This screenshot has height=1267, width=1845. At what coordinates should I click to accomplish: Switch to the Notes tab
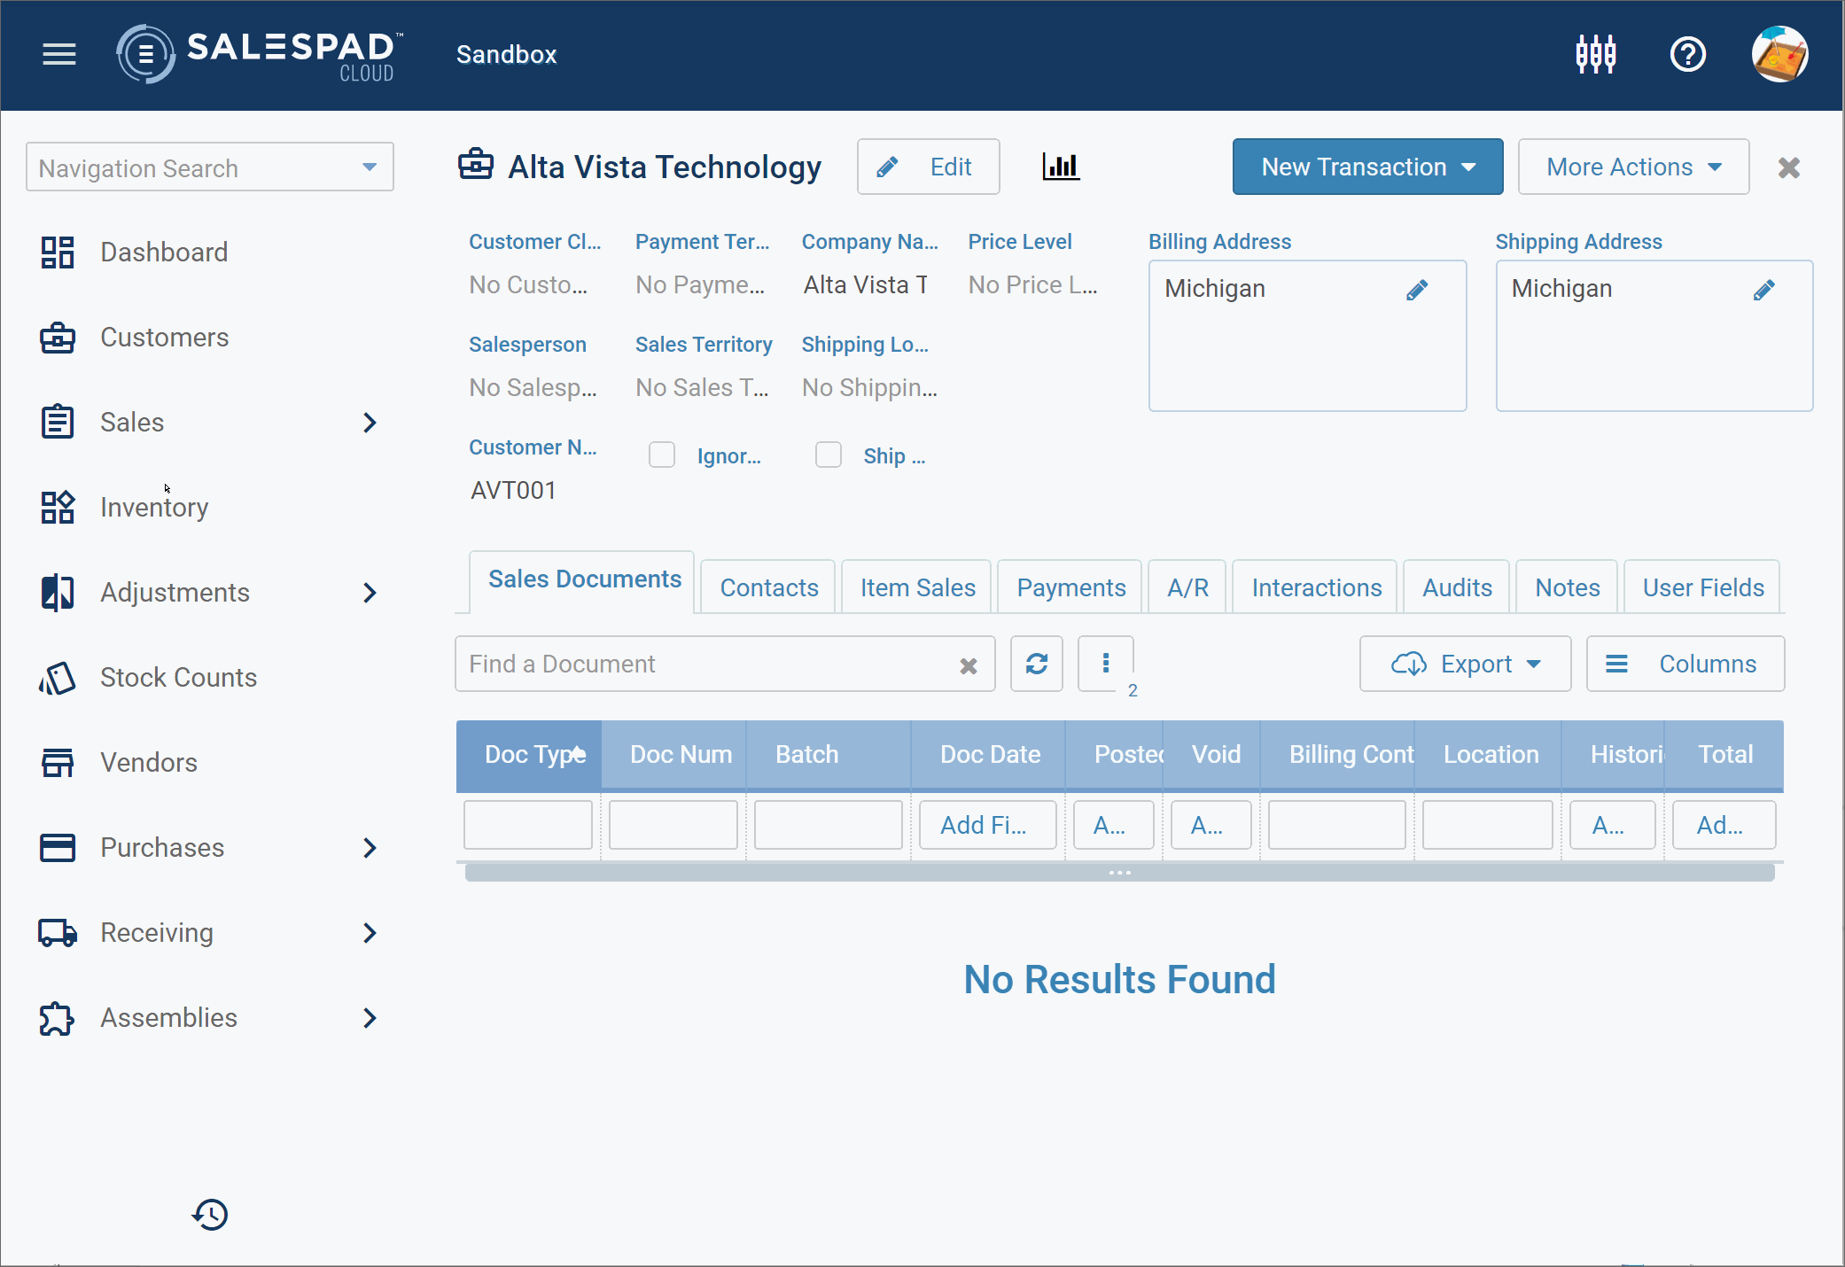point(1567,587)
